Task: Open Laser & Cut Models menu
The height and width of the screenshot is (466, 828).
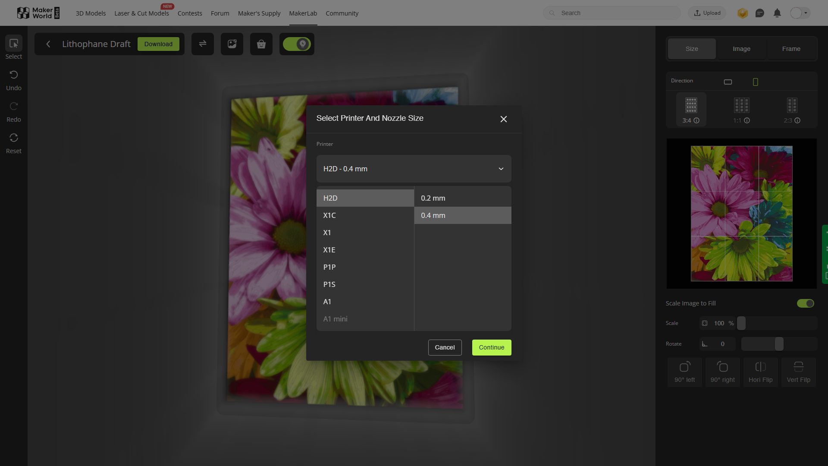Action: pos(141,13)
